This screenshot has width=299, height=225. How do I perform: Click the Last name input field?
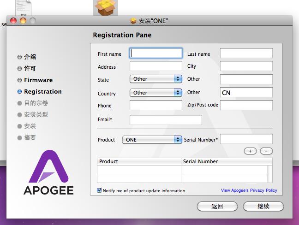[x=246, y=53]
